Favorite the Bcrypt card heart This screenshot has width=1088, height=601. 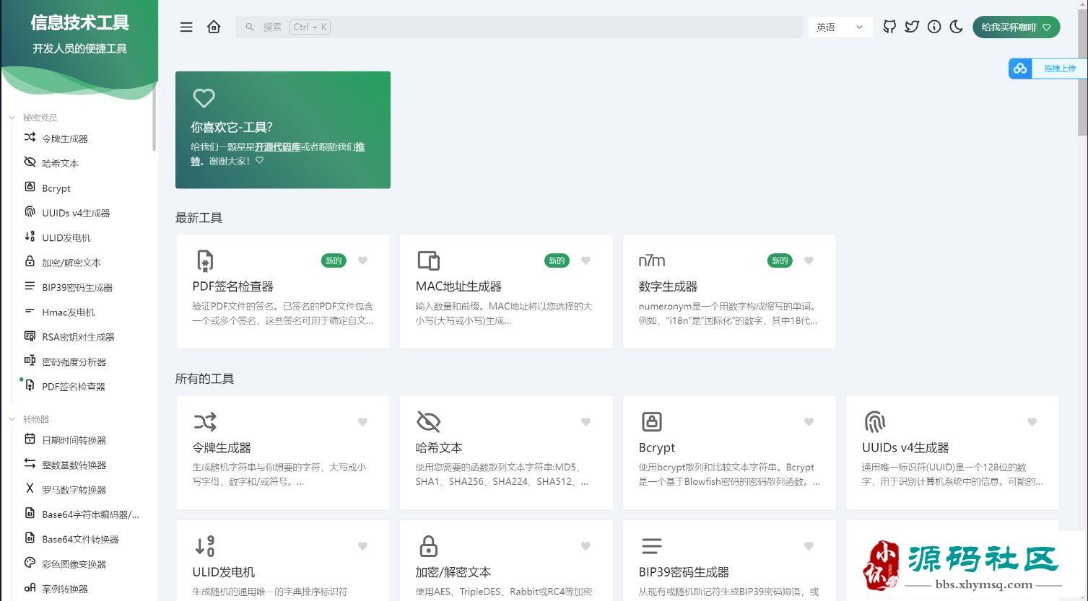click(x=809, y=422)
